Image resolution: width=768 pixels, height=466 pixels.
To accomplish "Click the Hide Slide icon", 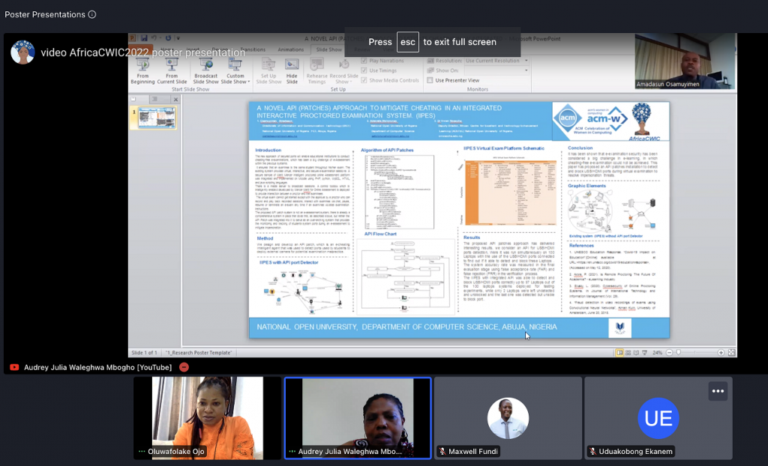I will 292,67.
